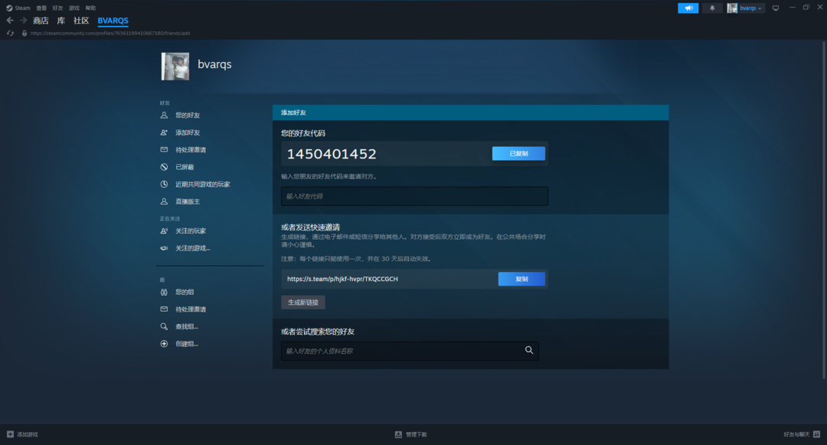Click the bvarqs profile avatar image
Viewport: 827px width, 445px height.
175,67
